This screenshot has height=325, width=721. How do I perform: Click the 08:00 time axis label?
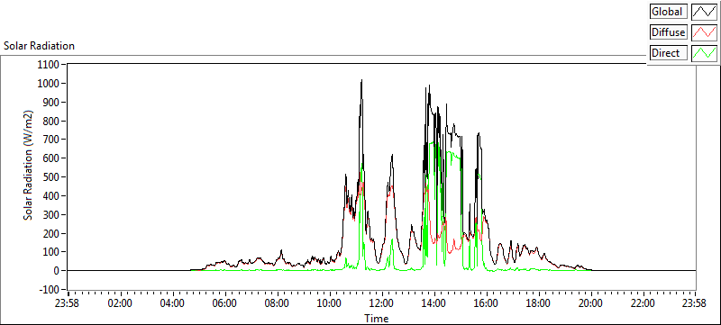(278, 303)
